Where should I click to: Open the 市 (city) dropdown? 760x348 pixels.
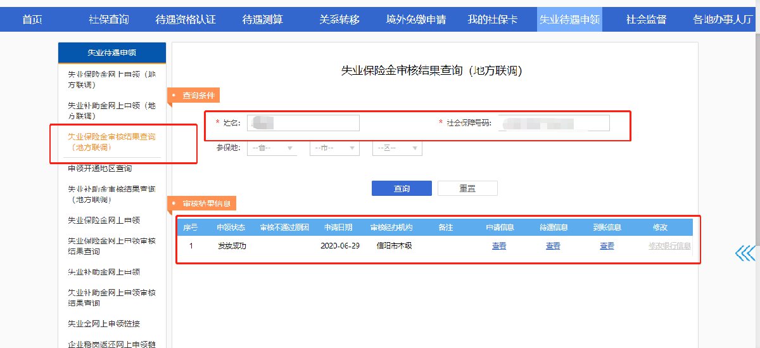pos(334,148)
